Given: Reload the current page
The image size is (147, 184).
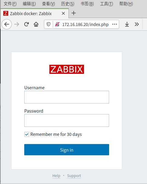Looking at the screenshot, I should tap(26, 24).
